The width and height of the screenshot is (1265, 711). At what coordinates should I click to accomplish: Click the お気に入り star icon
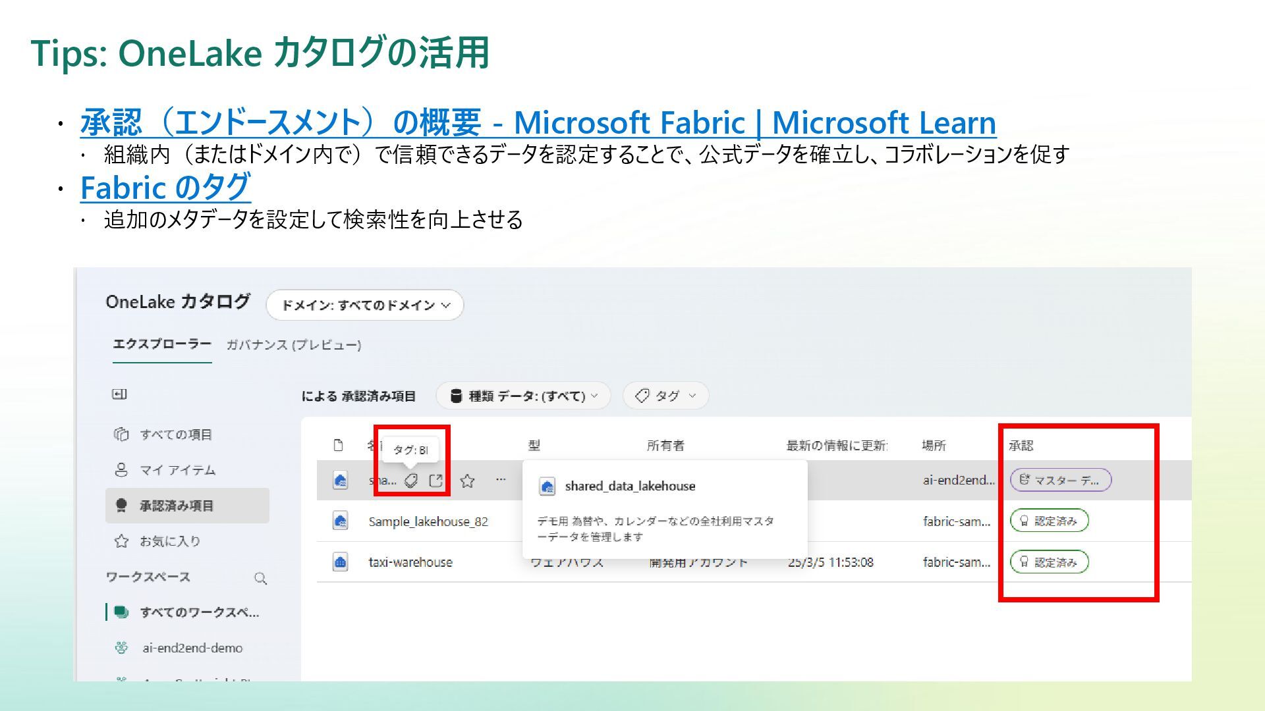click(121, 541)
